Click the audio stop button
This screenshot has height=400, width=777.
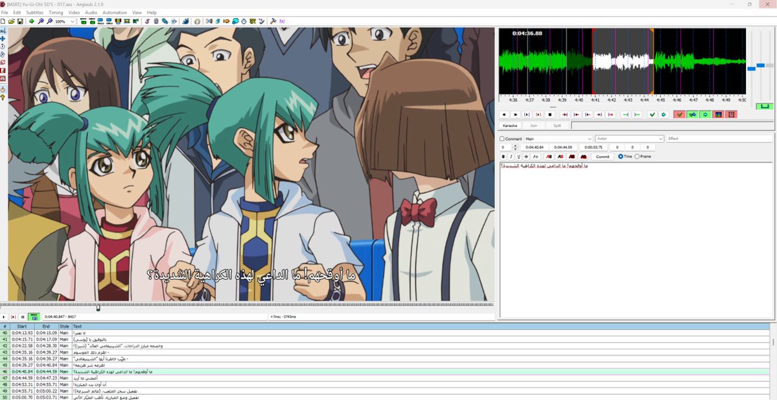click(550, 115)
